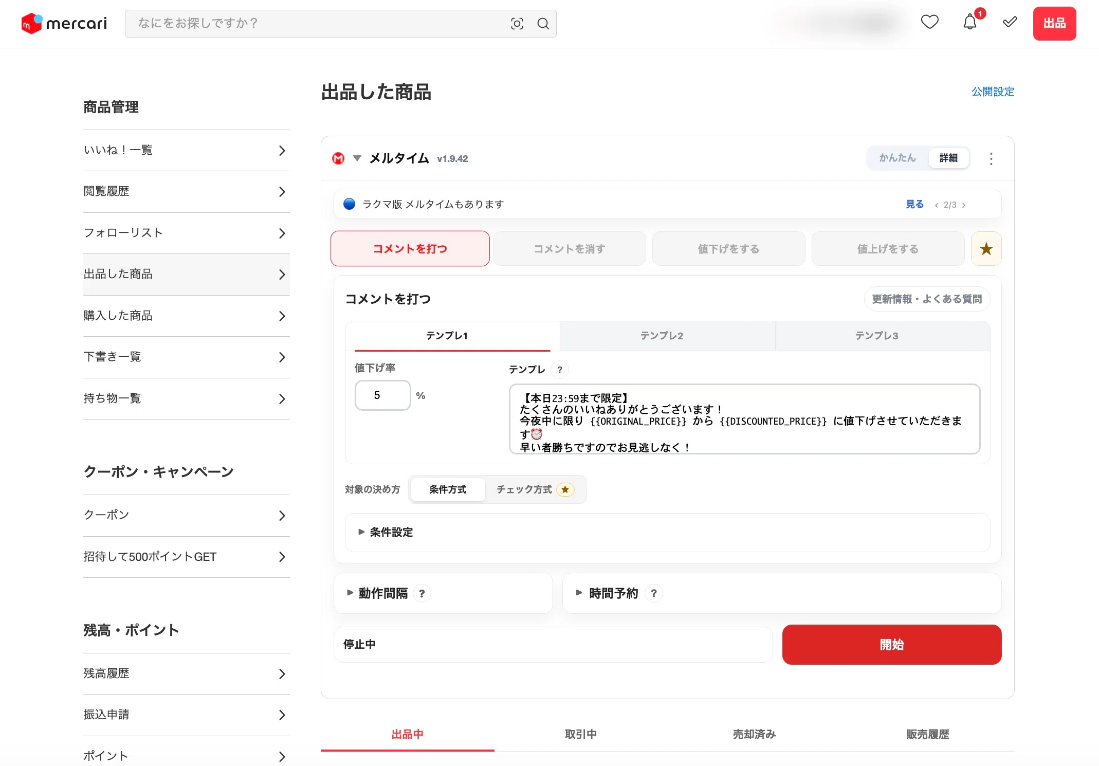Click 見る link in ラクマ banner

[914, 205]
